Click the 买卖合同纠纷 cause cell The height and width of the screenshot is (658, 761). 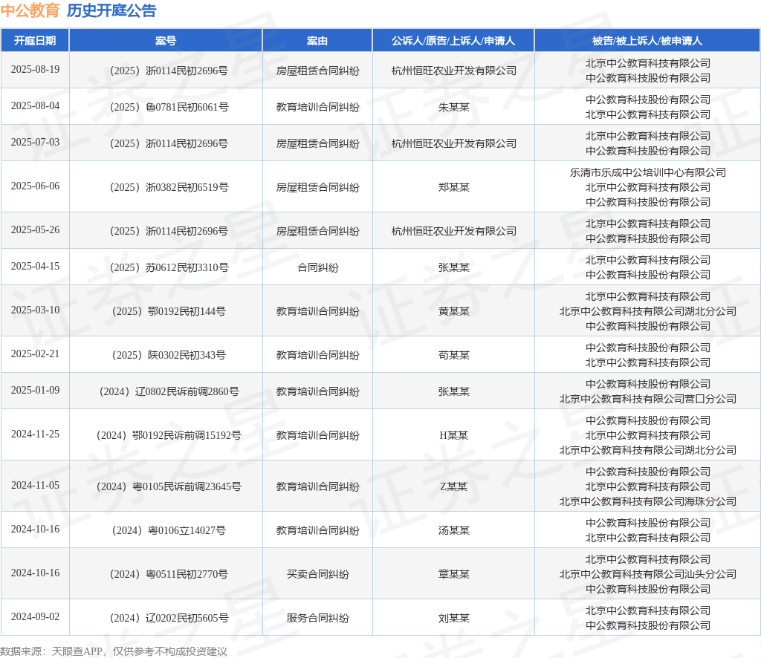pos(318,574)
